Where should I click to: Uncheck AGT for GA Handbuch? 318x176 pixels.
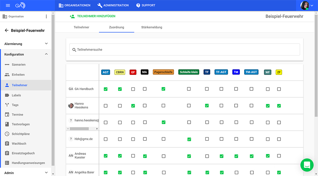pyautogui.click(x=106, y=89)
